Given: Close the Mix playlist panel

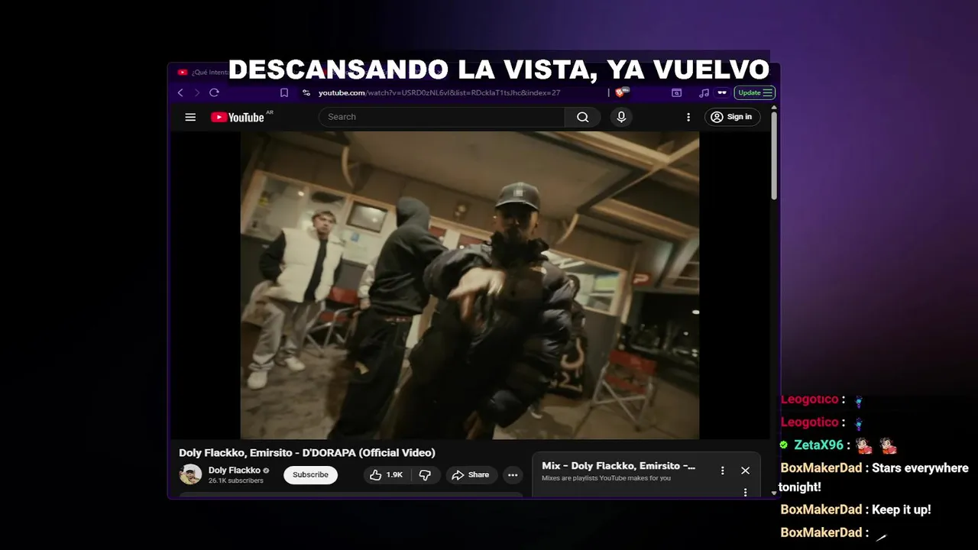Looking at the screenshot, I should pyautogui.click(x=745, y=471).
